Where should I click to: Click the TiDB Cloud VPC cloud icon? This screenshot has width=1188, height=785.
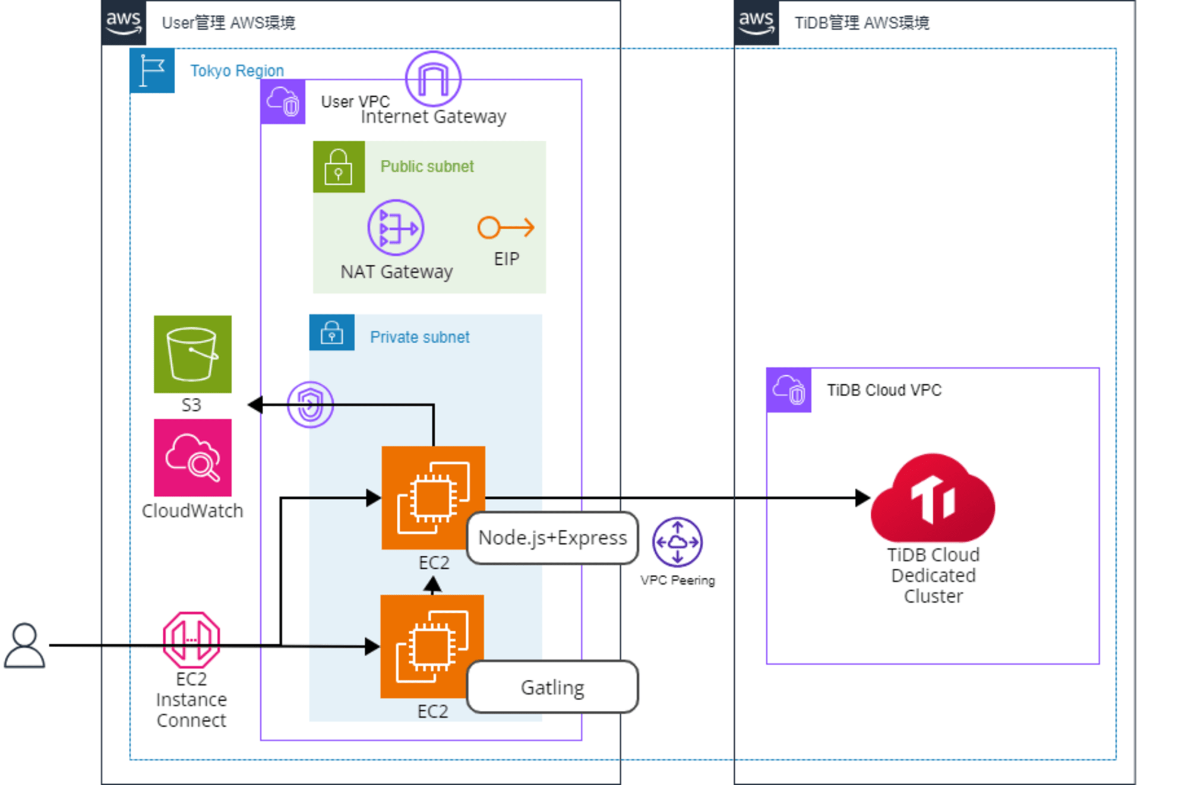point(789,390)
